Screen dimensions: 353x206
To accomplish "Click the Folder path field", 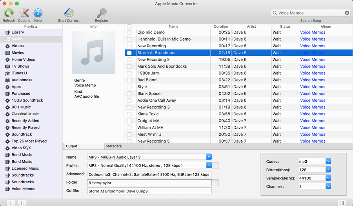I will coord(149,183).
